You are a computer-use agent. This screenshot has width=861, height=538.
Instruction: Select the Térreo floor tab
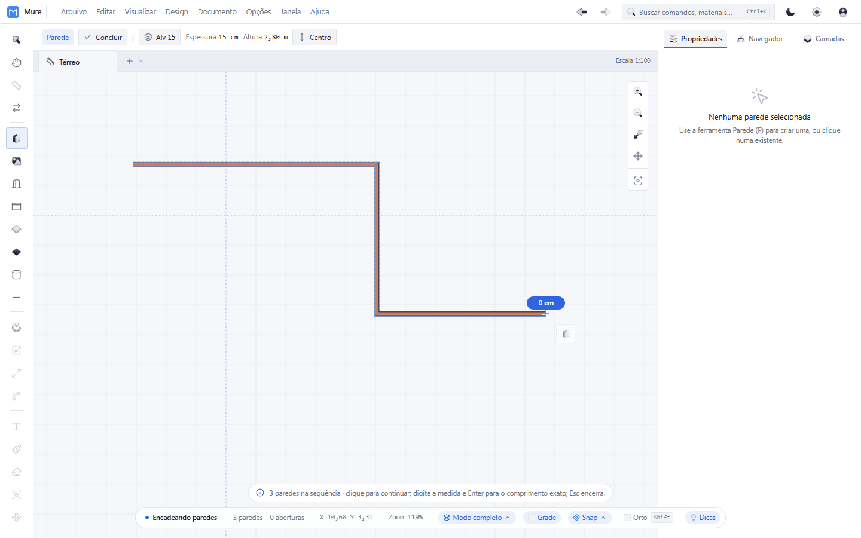pos(78,62)
